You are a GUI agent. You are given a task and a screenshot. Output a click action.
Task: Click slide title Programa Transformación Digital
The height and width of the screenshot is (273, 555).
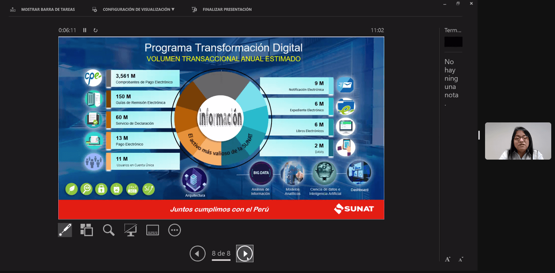223,48
